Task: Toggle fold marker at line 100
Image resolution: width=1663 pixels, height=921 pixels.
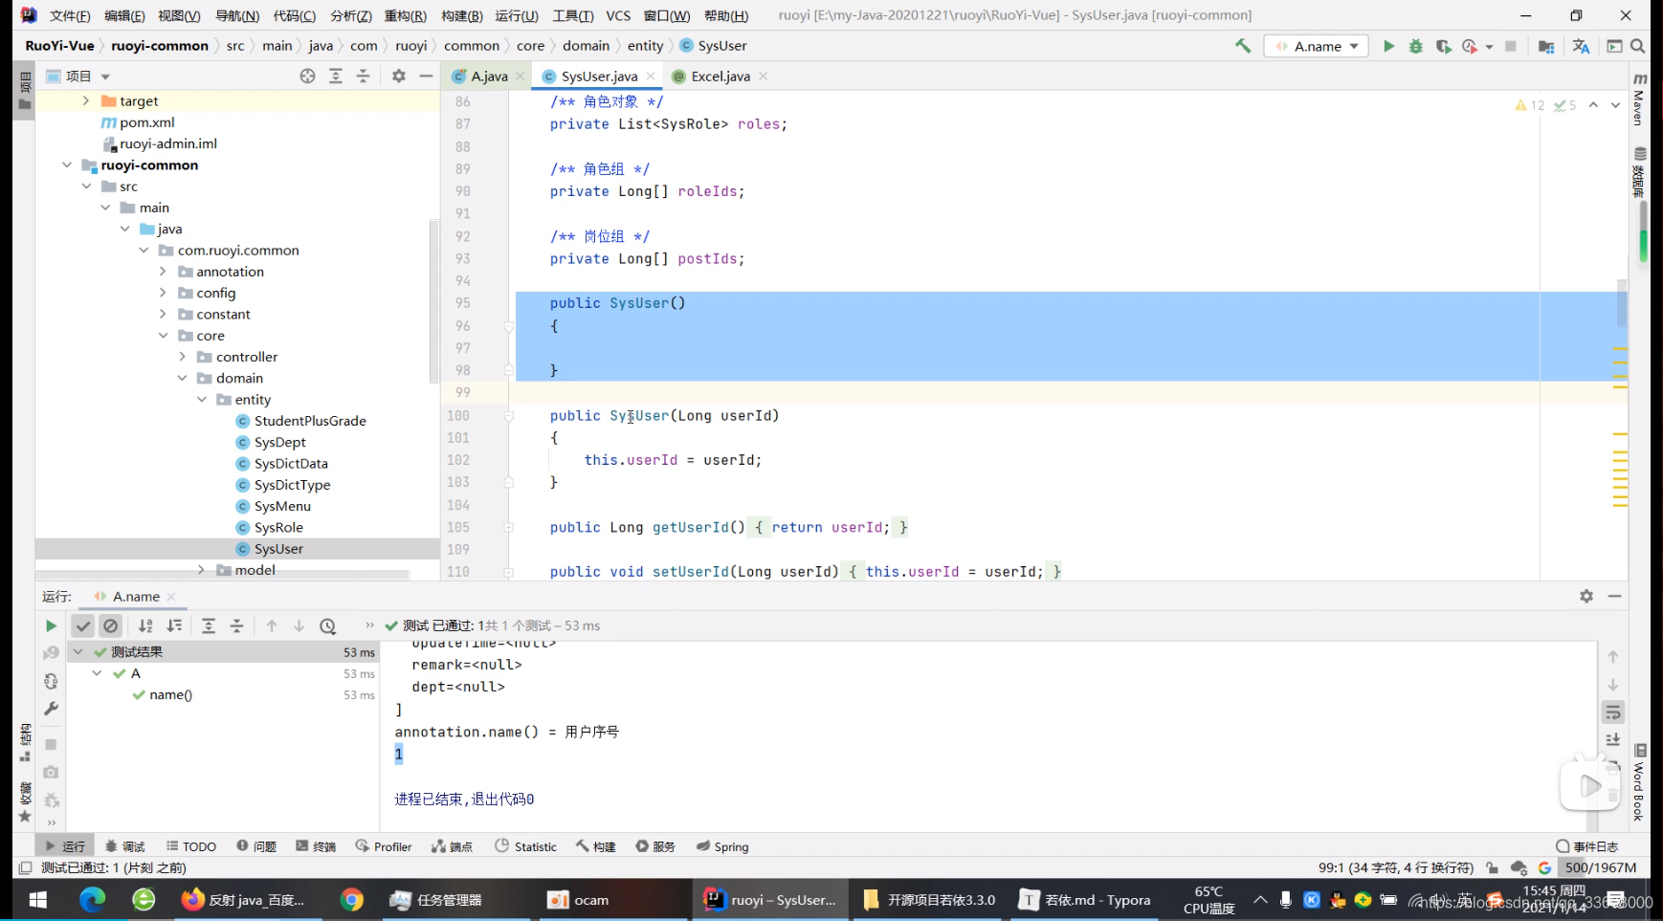Action: tap(509, 416)
